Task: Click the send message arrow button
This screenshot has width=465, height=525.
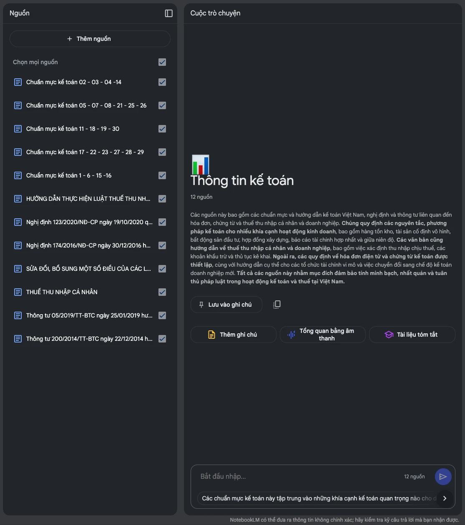Action: [x=443, y=477]
